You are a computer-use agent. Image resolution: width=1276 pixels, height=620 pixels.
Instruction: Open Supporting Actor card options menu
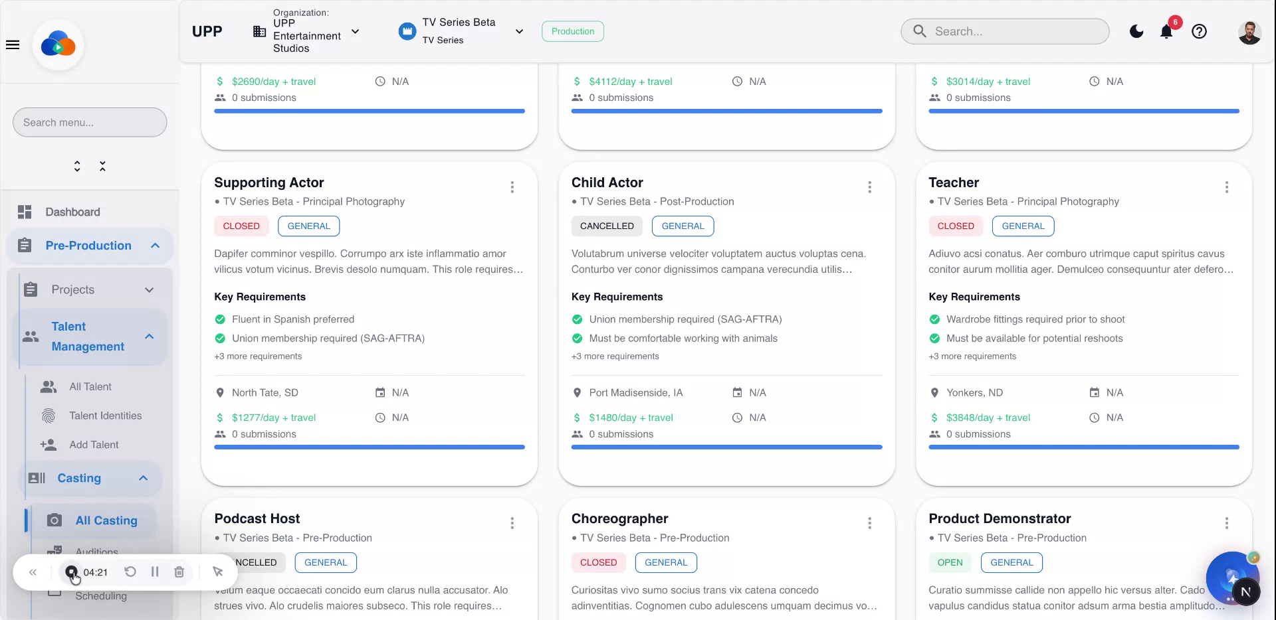pos(512,187)
